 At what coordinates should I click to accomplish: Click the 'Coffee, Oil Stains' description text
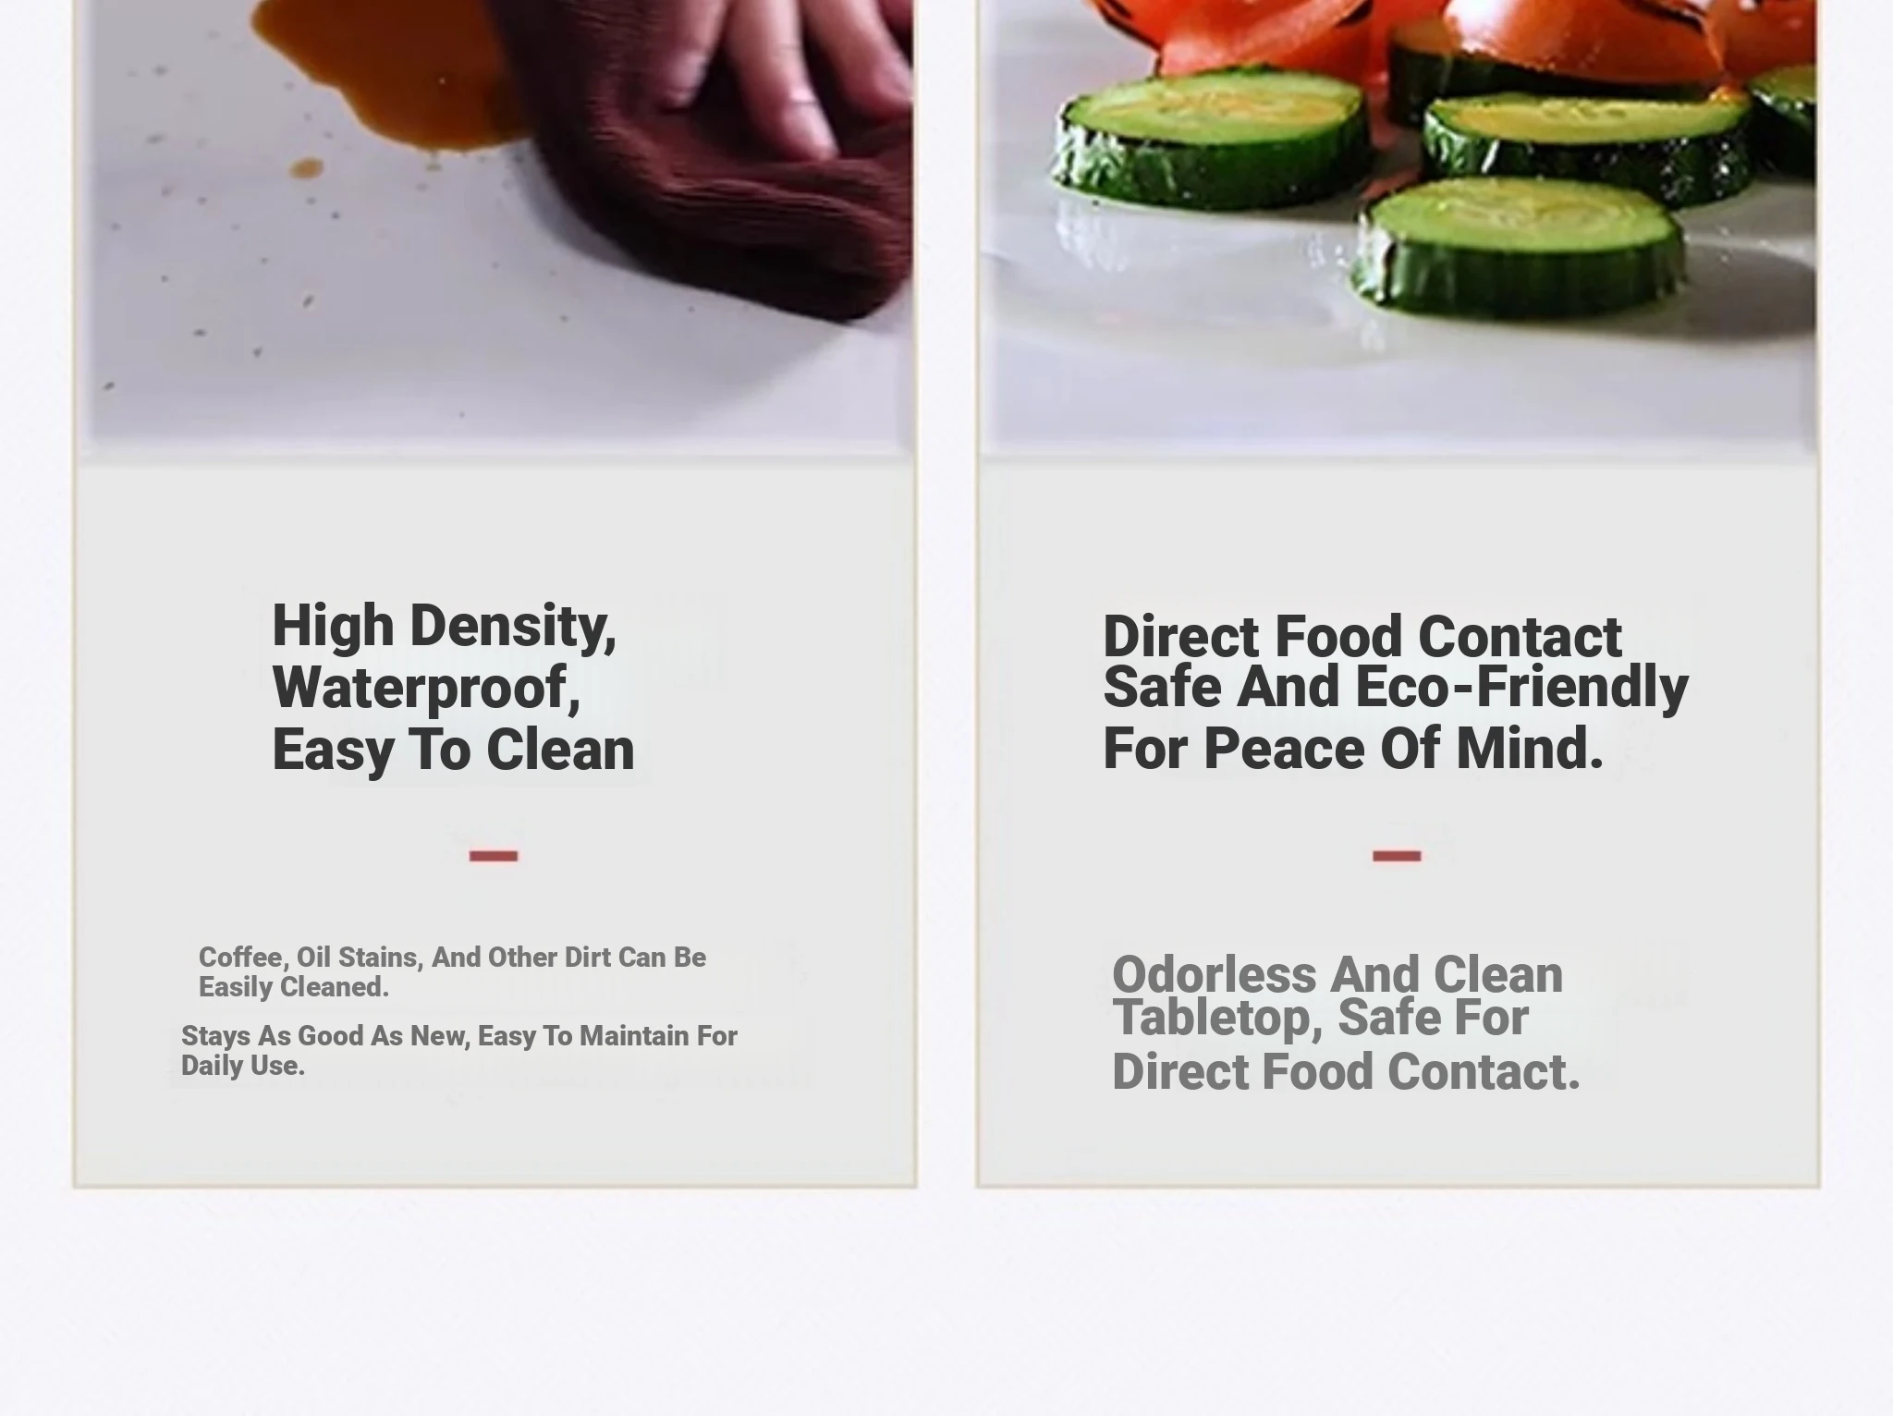pyautogui.click(x=452, y=971)
